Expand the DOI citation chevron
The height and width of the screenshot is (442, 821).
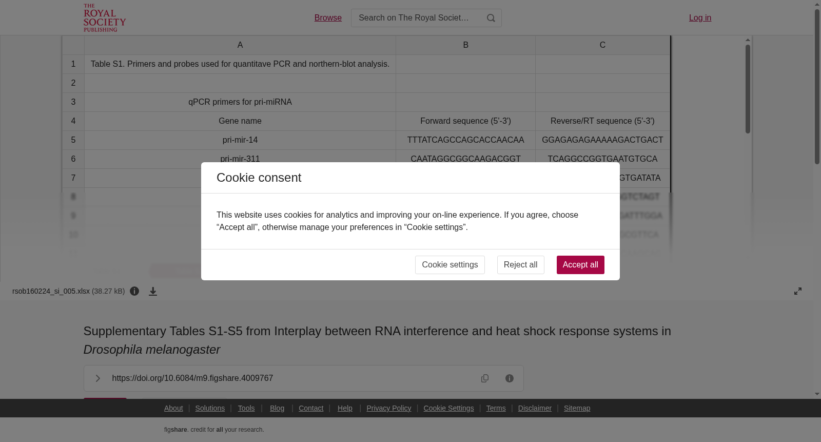pyautogui.click(x=97, y=378)
